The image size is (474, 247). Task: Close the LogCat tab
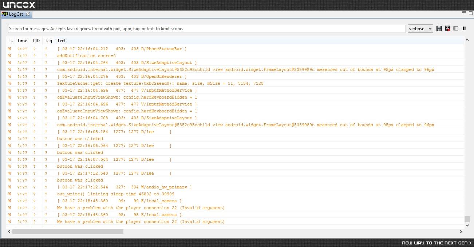(x=28, y=14)
